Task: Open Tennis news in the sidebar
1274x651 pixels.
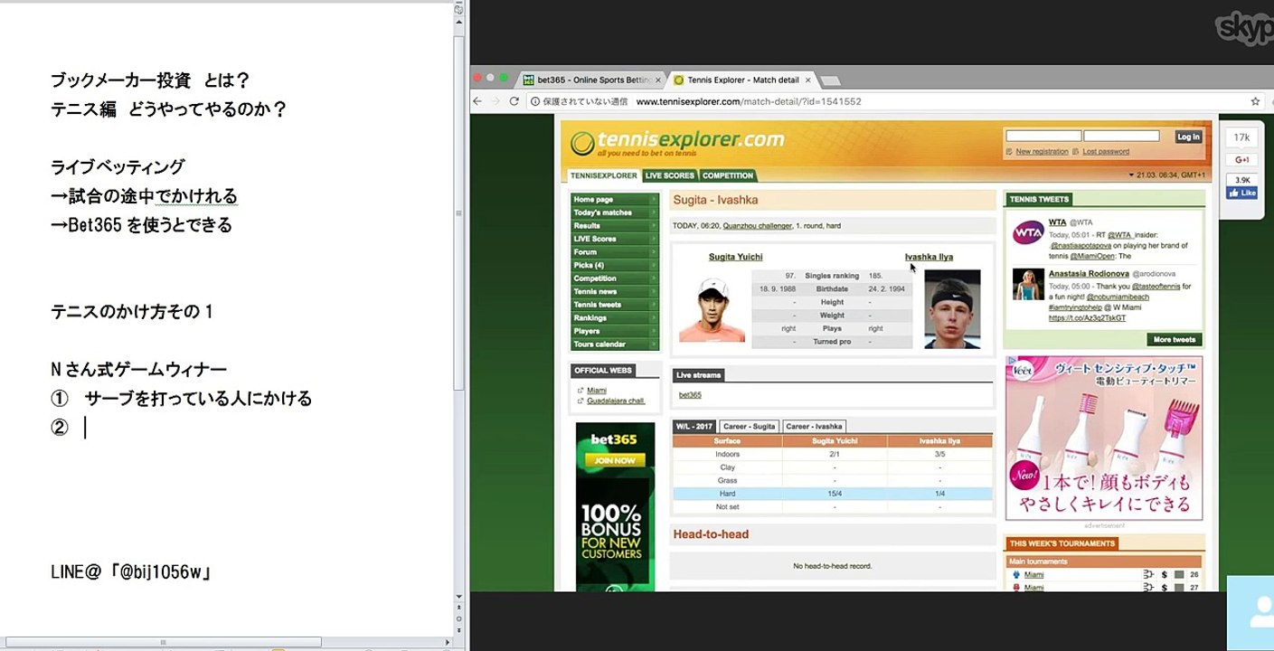Action: pos(614,291)
